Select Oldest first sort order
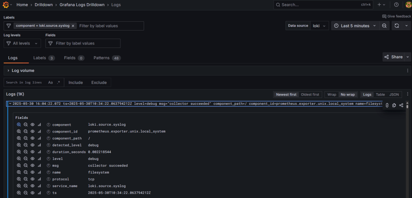The height and width of the screenshot is (198, 412). point(310,94)
